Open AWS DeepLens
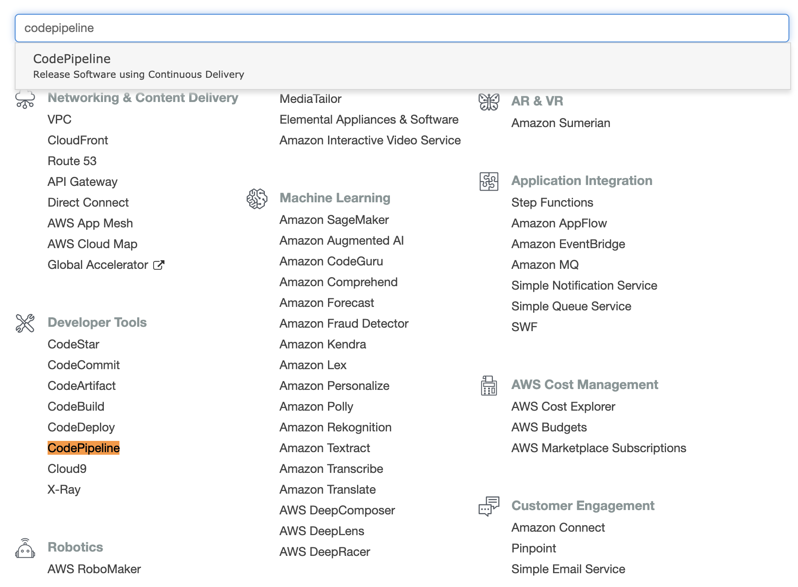The image size is (798, 587). (322, 531)
